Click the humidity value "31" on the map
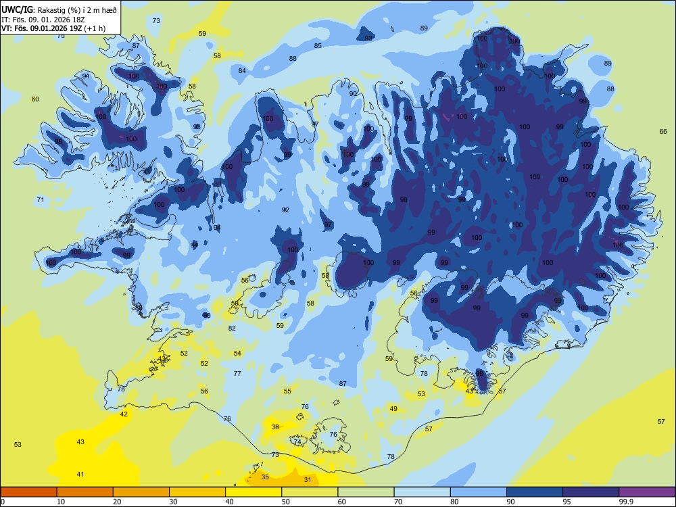The height and width of the screenshot is (507, 676). (308, 479)
